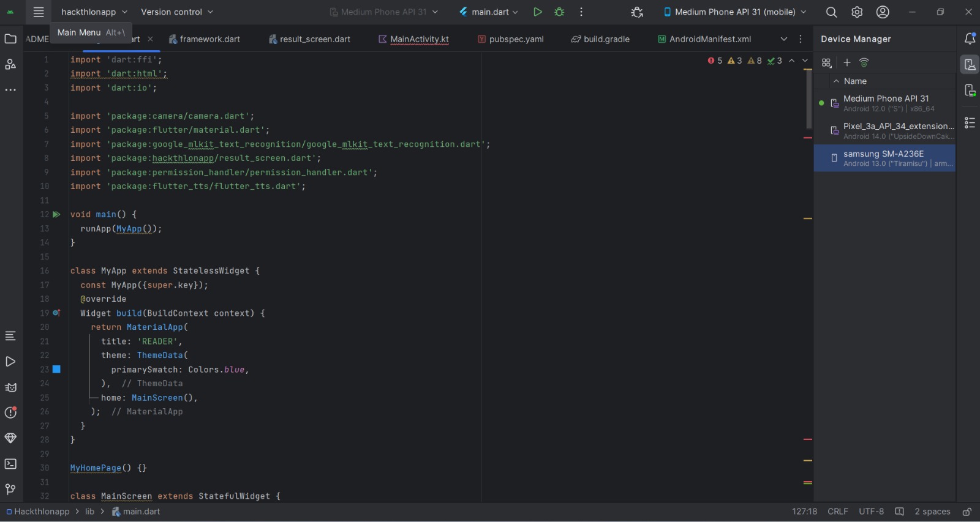Screen dimensions: 980x522
Task: Open the Bookmarks list icon in left sidebar
Action: [10, 336]
